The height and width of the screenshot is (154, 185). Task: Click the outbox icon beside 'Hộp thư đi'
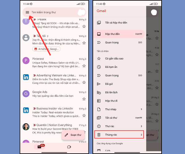tap(99, 101)
